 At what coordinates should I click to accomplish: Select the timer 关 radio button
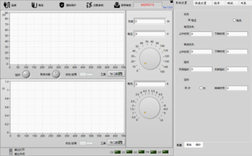click(x=201, y=88)
